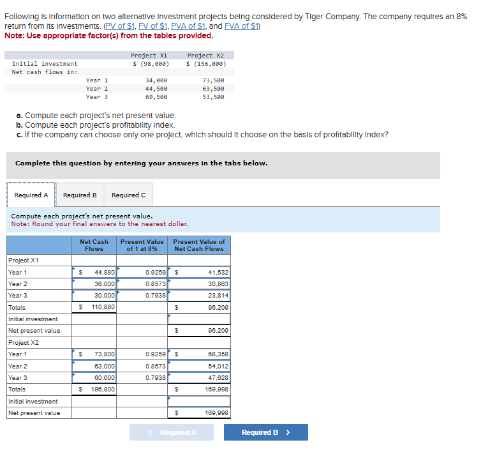The height and width of the screenshot is (454, 497).
Task: Open the PV of $1 table link
Action: [121, 26]
